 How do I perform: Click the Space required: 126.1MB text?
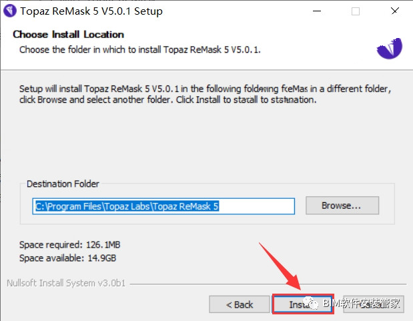click(x=70, y=245)
